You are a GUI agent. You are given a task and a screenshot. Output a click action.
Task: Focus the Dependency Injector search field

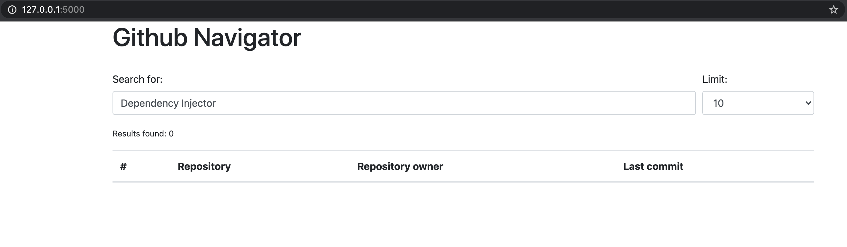[404, 103]
